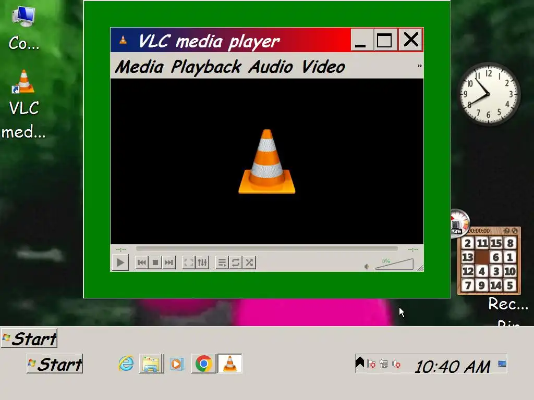Maximize the VLC media player window

click(385, 40)
